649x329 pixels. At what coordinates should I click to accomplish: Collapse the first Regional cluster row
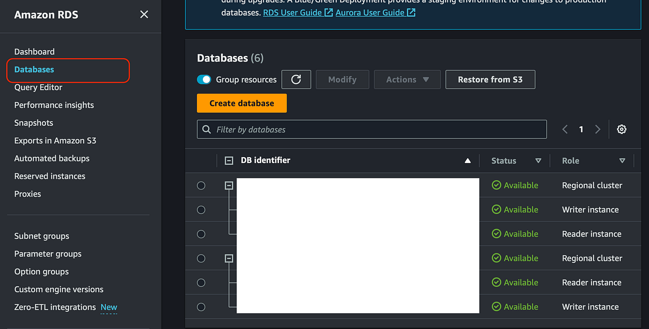[228, 185]
